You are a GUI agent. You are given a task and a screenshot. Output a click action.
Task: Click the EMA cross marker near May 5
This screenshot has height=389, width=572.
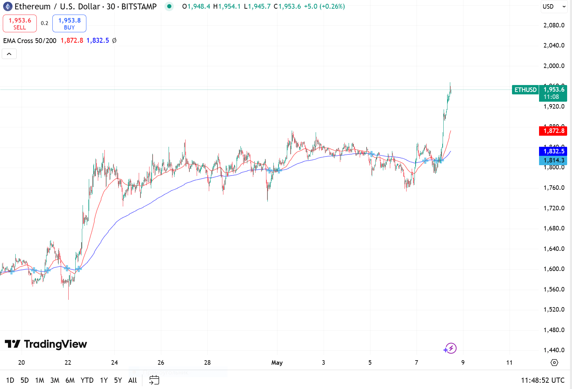[x=372, y=154]
